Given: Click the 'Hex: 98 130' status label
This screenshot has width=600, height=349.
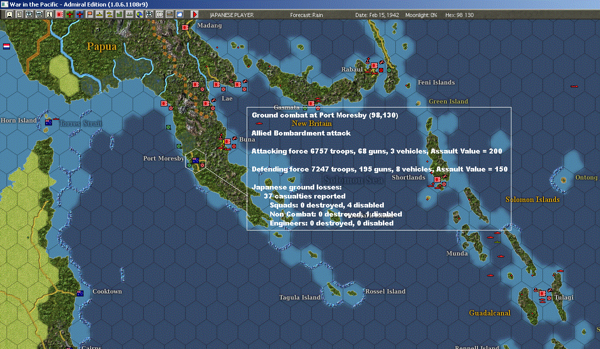Looking at the screenshot, I should click(x=459, y=15).
